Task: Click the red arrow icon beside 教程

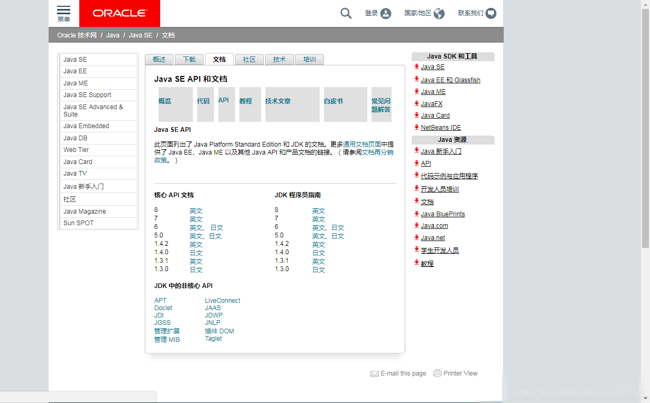Action: coord(416,262)
